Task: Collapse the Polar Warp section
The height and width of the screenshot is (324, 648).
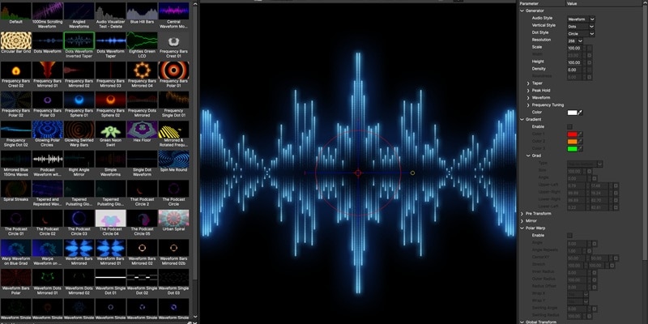Action: tap(522, 228)
